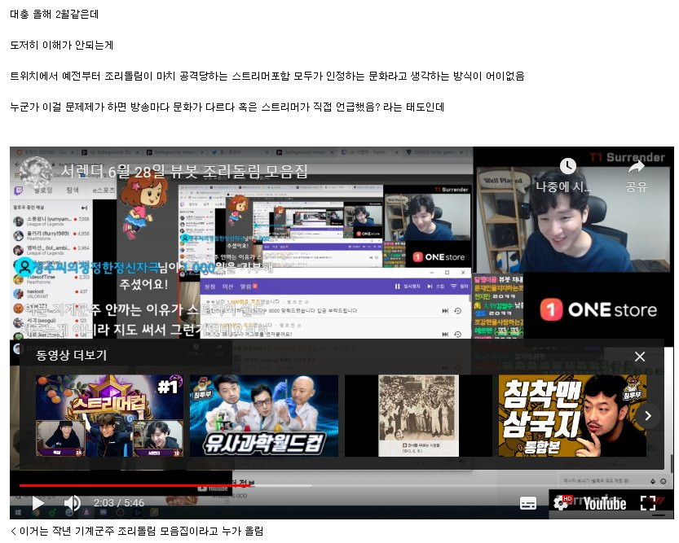Screen dimensions: 679x543
Task: Open the 유사과학월드컵 suggested video
Action: pos(264,415)
